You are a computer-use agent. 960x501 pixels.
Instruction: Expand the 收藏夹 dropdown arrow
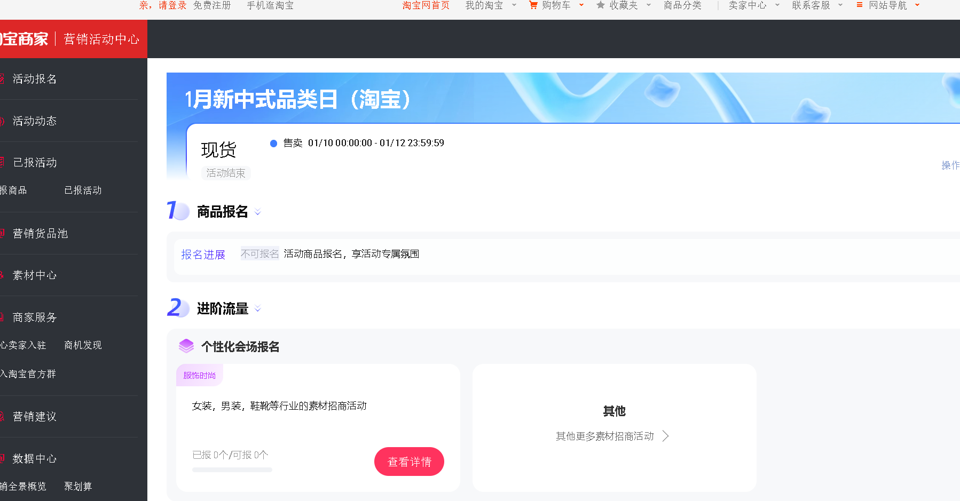[649, 5]
